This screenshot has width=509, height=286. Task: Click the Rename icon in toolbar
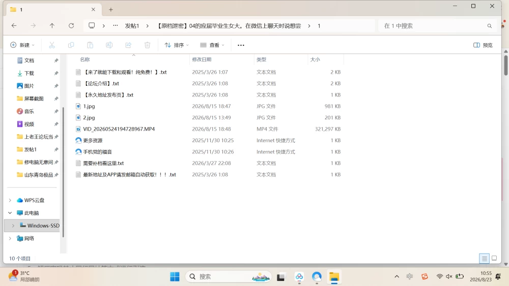109,45
